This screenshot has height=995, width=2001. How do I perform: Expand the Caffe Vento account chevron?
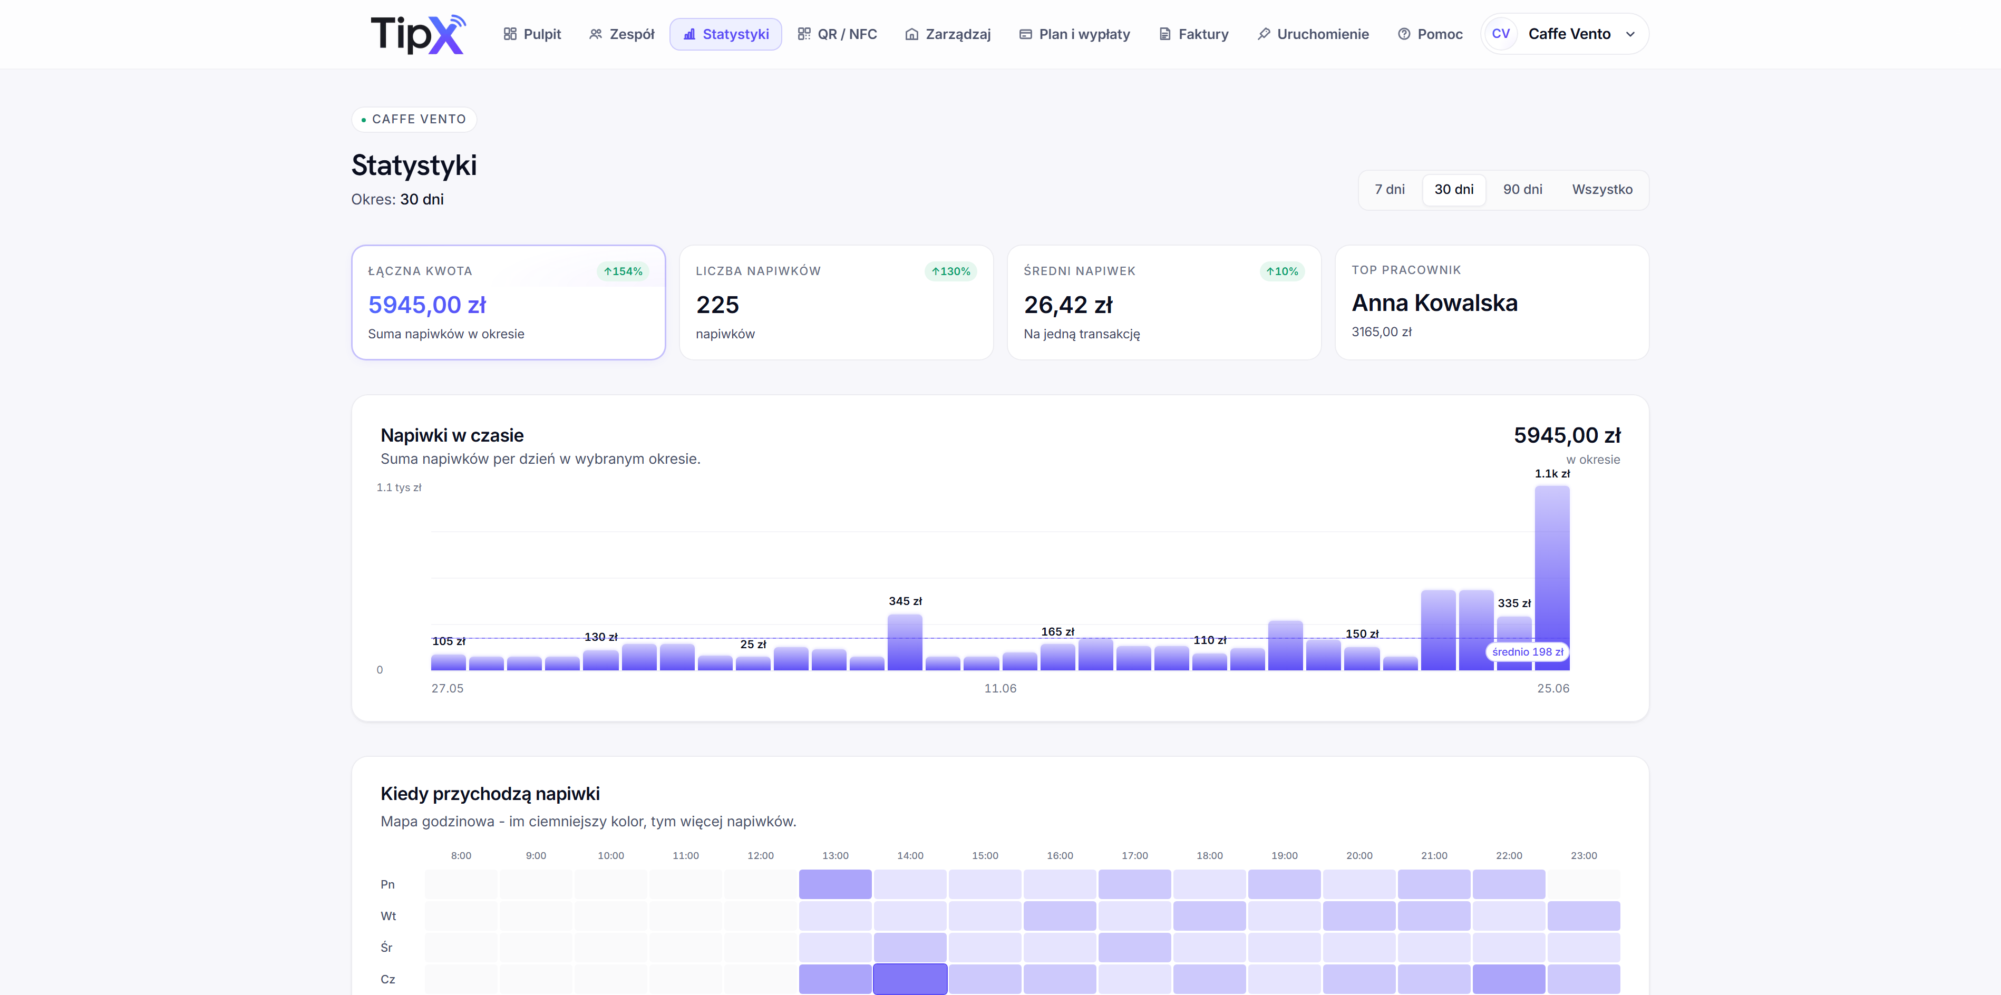[1630, 34]
